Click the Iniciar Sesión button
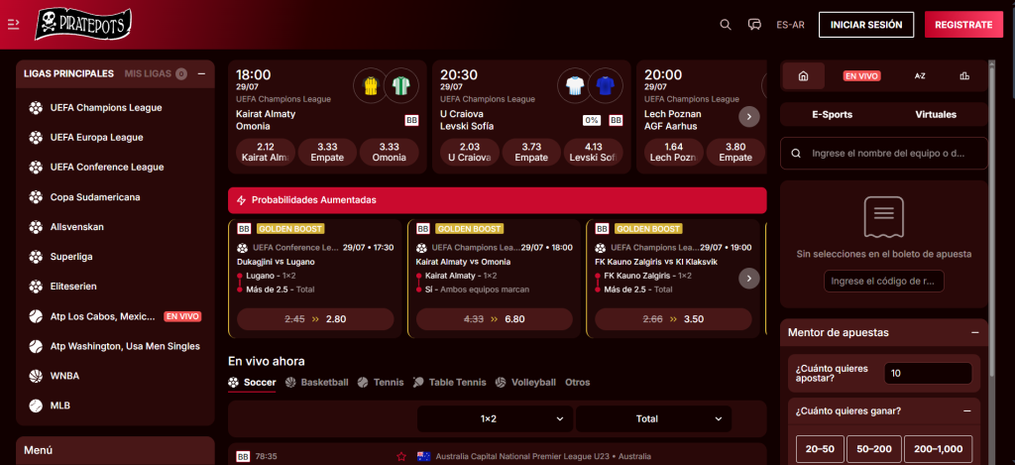This screenshot has width=1015, height=465. click(866, 25)
